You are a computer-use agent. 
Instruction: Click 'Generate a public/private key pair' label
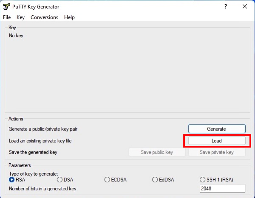43,129
